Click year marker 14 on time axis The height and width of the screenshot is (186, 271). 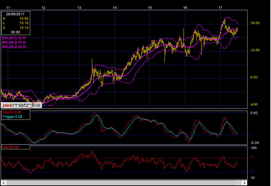point(115,7)
